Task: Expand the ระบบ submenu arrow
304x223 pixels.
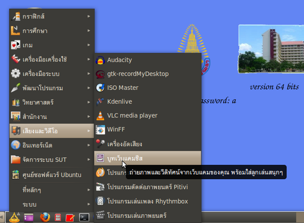Action: click(x=89, y=204)
